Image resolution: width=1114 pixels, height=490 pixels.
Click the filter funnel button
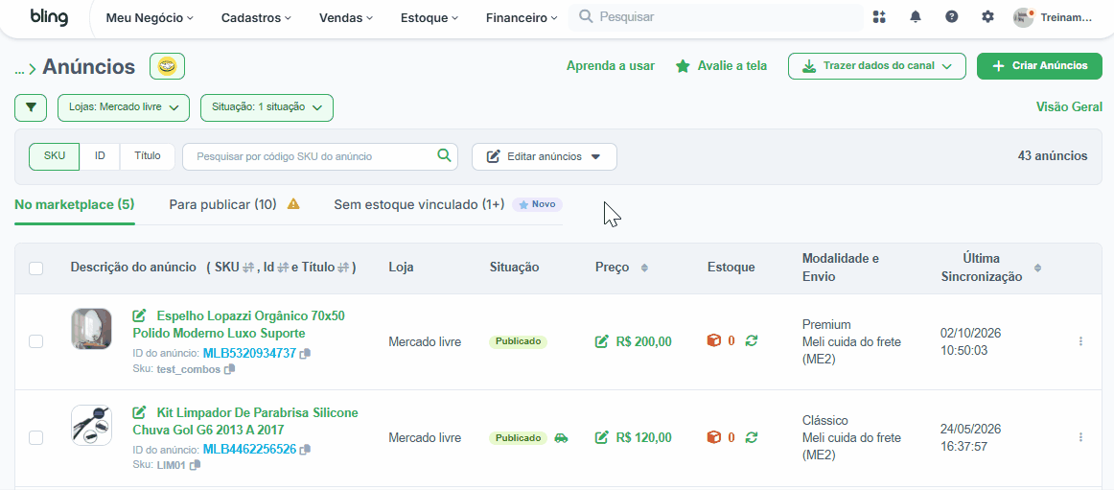(x=31, y=107)
